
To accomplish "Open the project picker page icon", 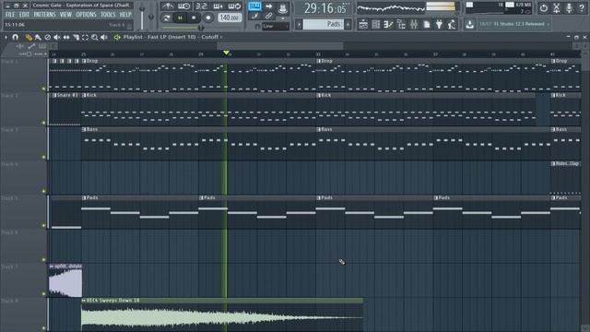I will coord(427,25).
